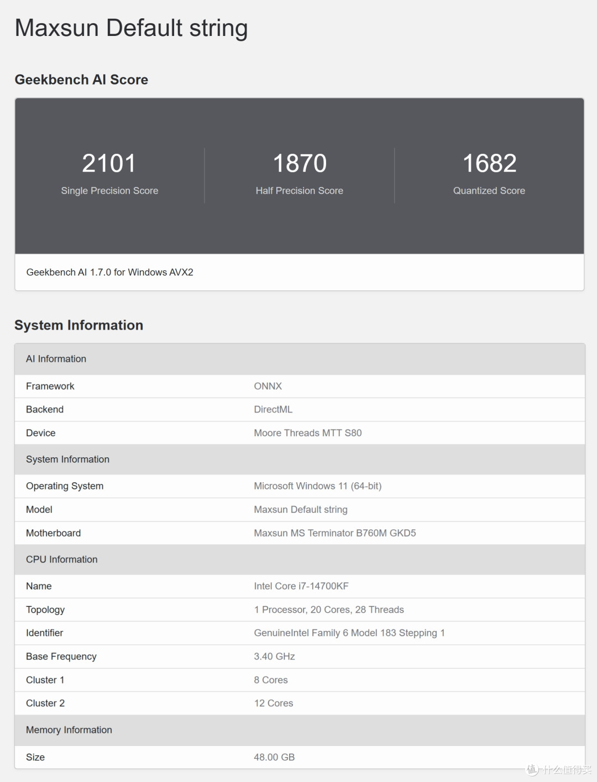This screenshot has height=782, width=597.
Task: Click the System Information table subheader
Action: coord(67,459)
